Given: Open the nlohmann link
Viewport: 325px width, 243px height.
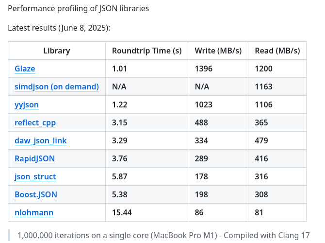Looking at the screenshot, I should coord(34,212).
